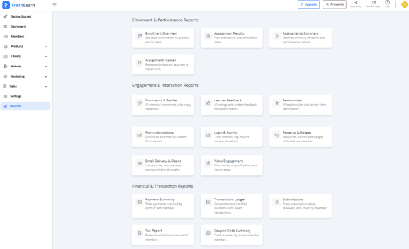
Task: Open the Login & Activity report title
Action: (226, 132)
